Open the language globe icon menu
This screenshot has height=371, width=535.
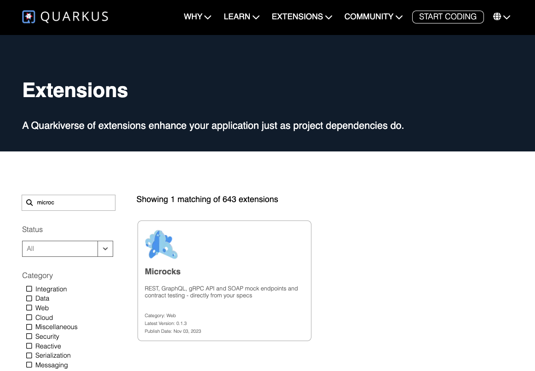click(x=497, y=17)
